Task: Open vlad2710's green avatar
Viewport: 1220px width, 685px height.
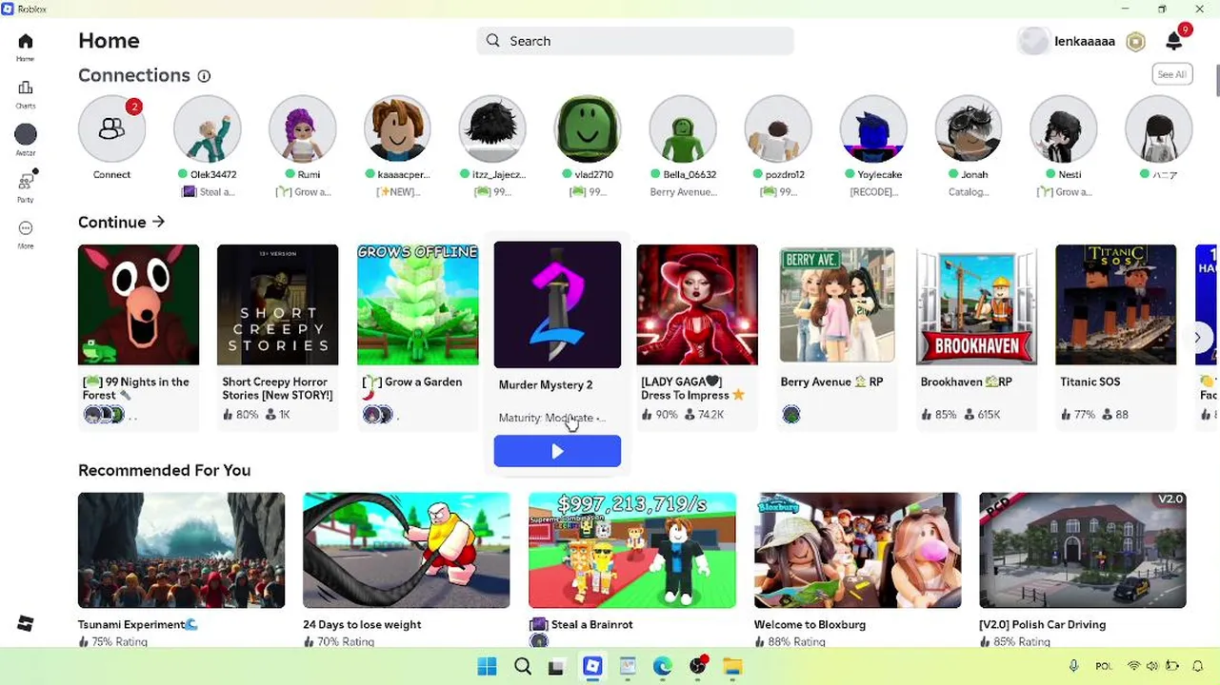Action: click(588, 129)
